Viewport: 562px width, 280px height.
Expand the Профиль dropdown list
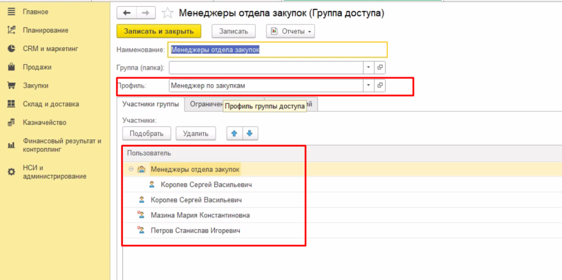(x=368, y=85)
